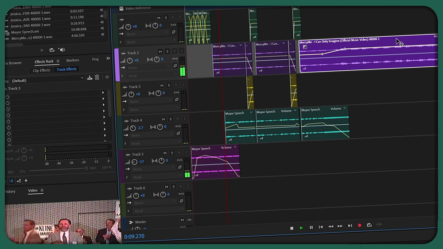This screenshot has height=249, width=443.
Task: Open Track 2 input None dropdown
Action: (148, 67)
